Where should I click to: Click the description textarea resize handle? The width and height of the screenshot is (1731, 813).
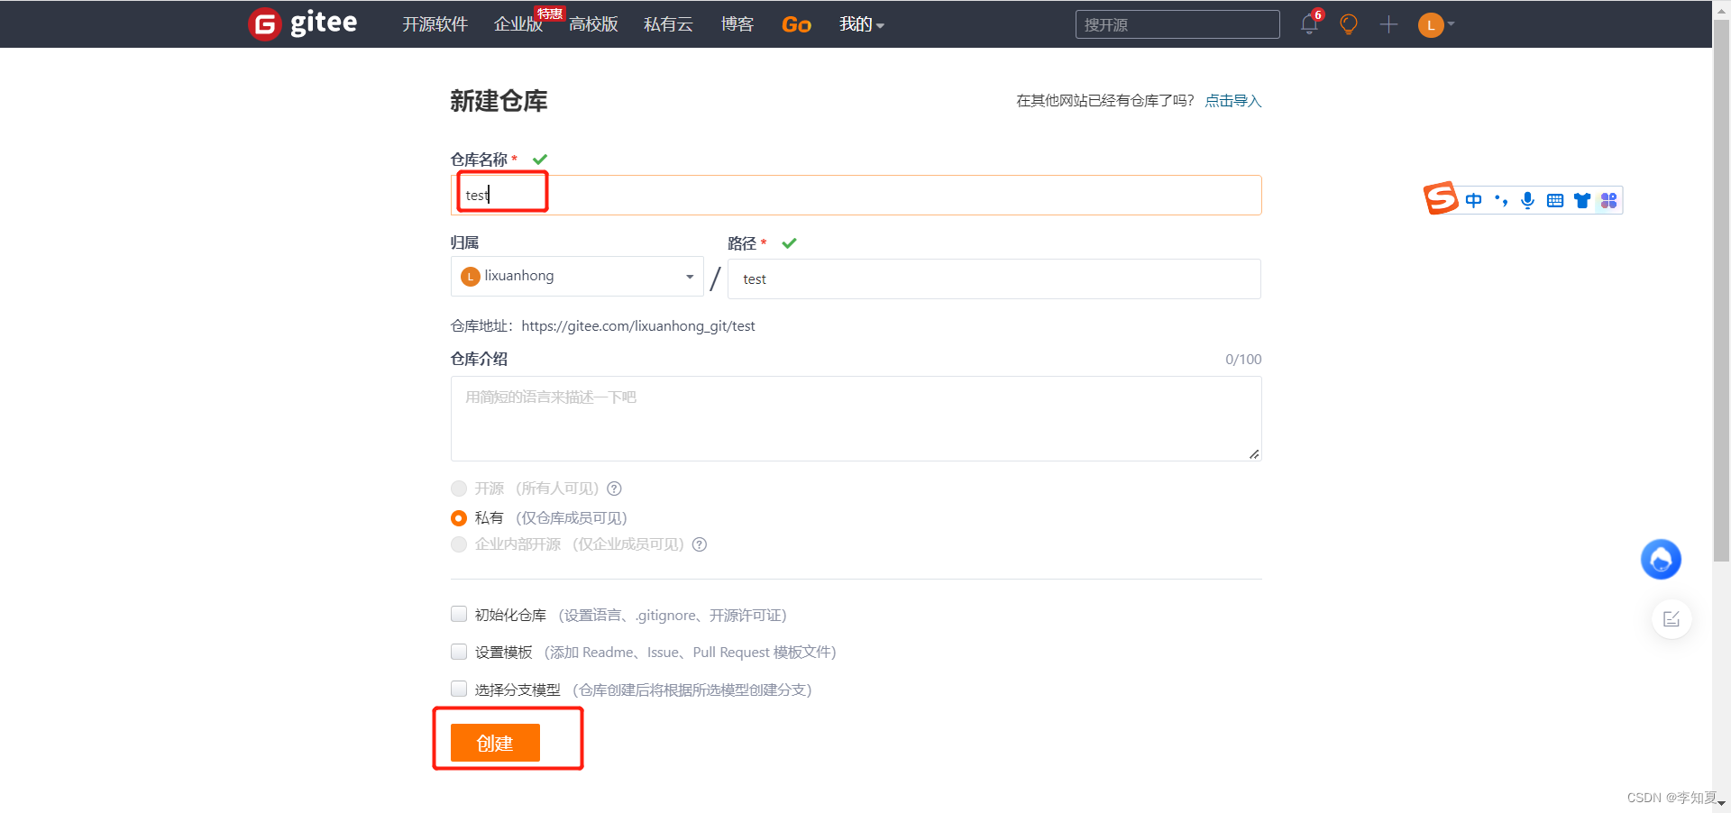[1254, 454]
